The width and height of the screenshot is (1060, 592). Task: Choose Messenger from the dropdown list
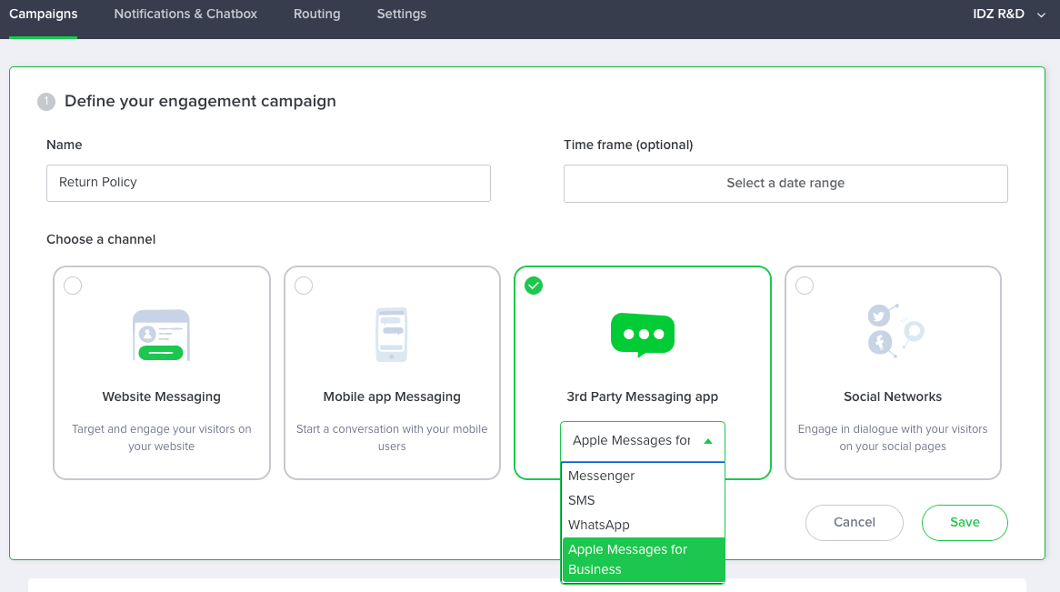601,476
